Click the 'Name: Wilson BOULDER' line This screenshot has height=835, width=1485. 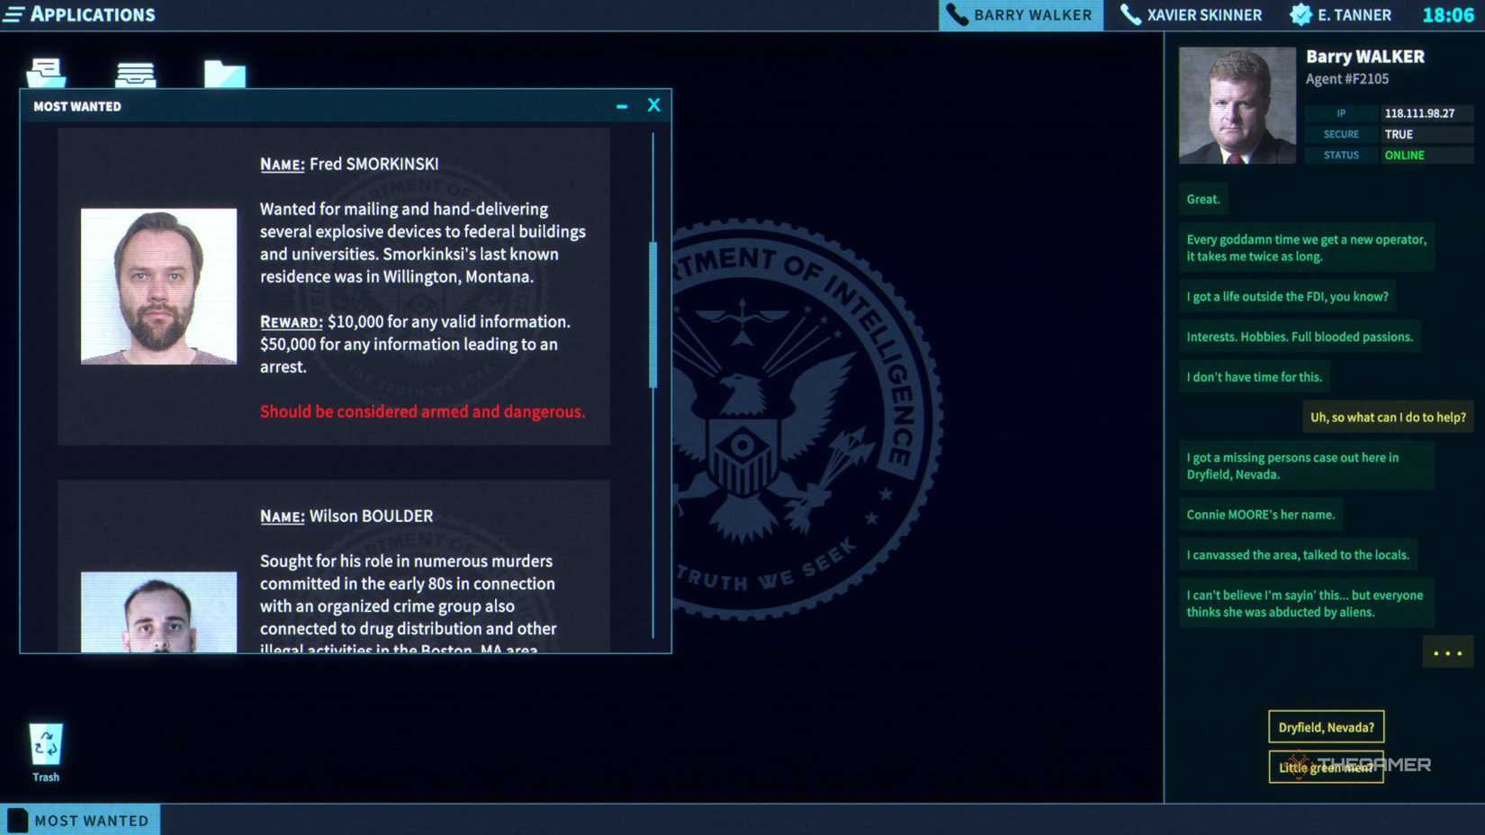346,516
